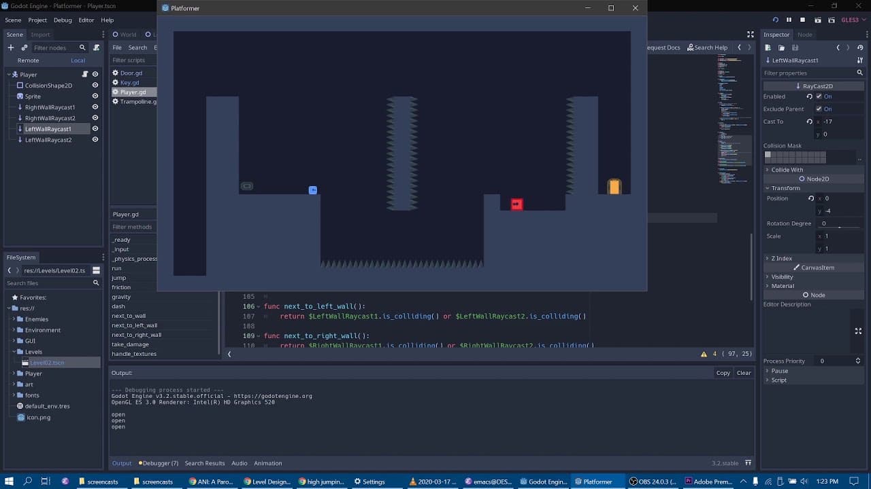The image size is (871, 489).
Task: Click the Add Child Node plus icon
Action: pyautogui.click(x=10, y=47)
